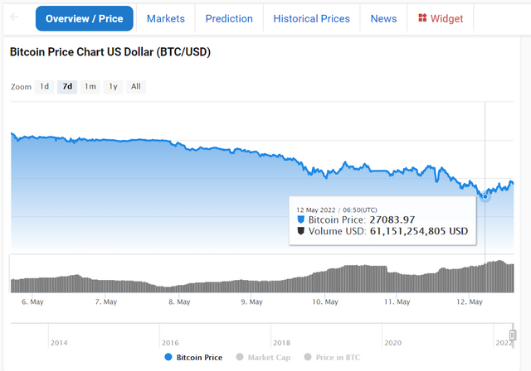Image resolution: width=531 pixels, height=371 pixels.
Task: Click the grey Price in BTC dot
Action: point(308,357)
